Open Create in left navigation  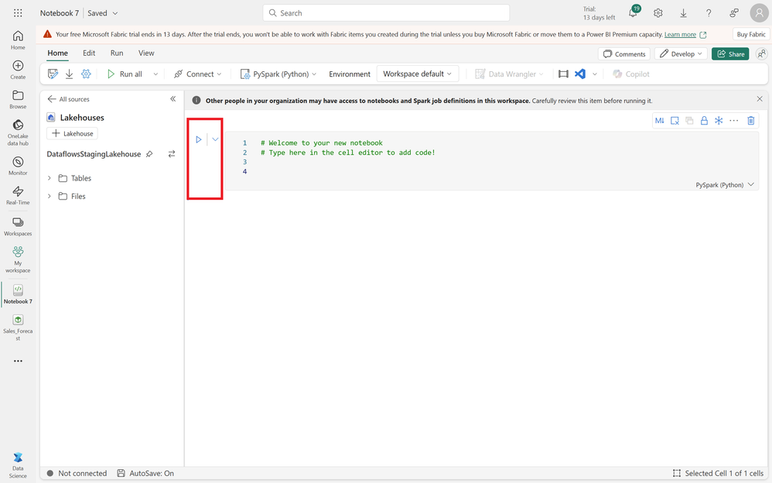(18, 70)
